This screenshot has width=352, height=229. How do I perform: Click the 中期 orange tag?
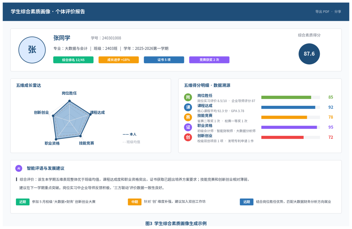pyautogui.click(x=135, y=202)
